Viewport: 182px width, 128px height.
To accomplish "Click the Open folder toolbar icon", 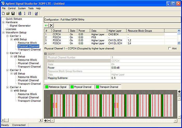I will click(x=8, y=14).
